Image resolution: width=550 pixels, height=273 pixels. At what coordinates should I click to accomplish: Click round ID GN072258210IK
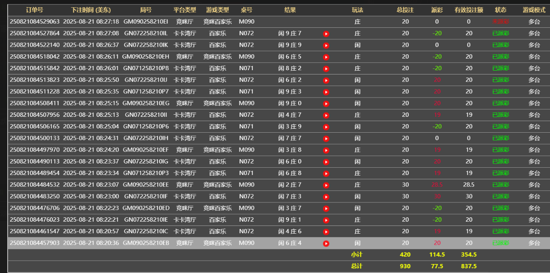[146, 45]
